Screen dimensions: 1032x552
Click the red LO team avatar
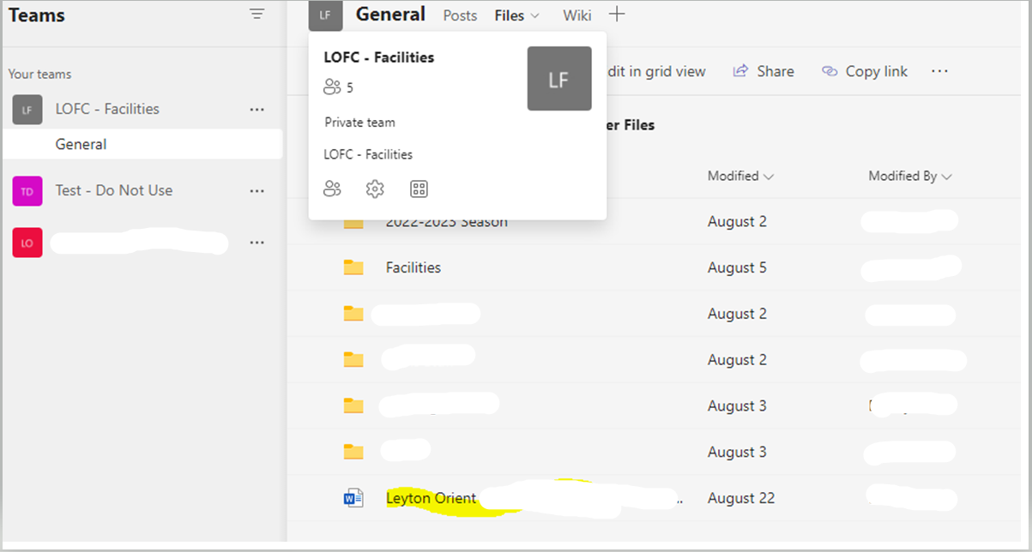[x=27, y=243]
